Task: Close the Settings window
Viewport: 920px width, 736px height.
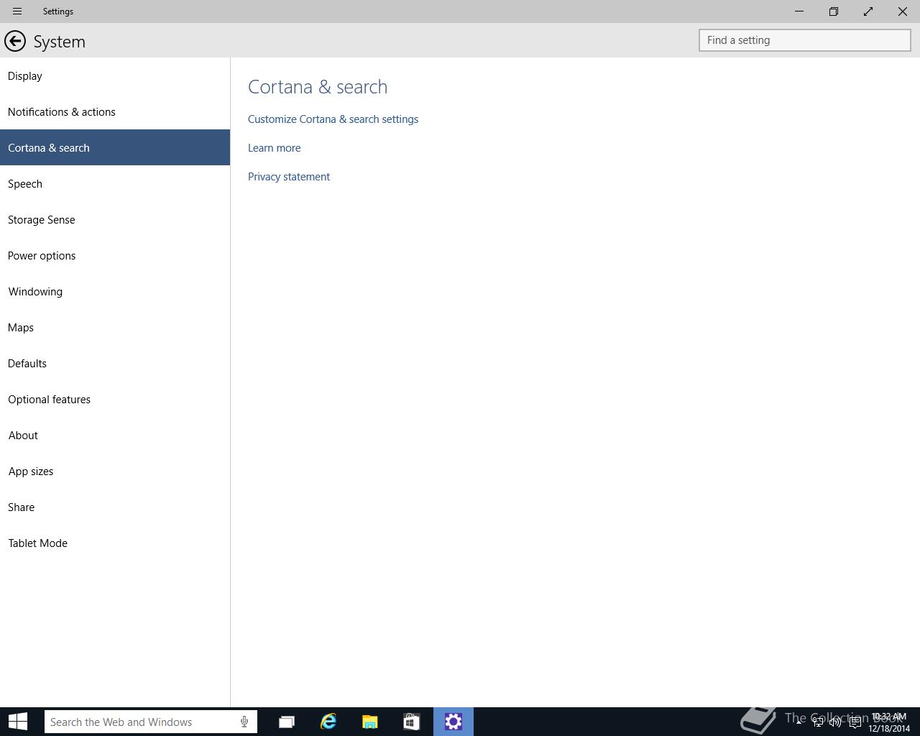Action: [903, 11]
